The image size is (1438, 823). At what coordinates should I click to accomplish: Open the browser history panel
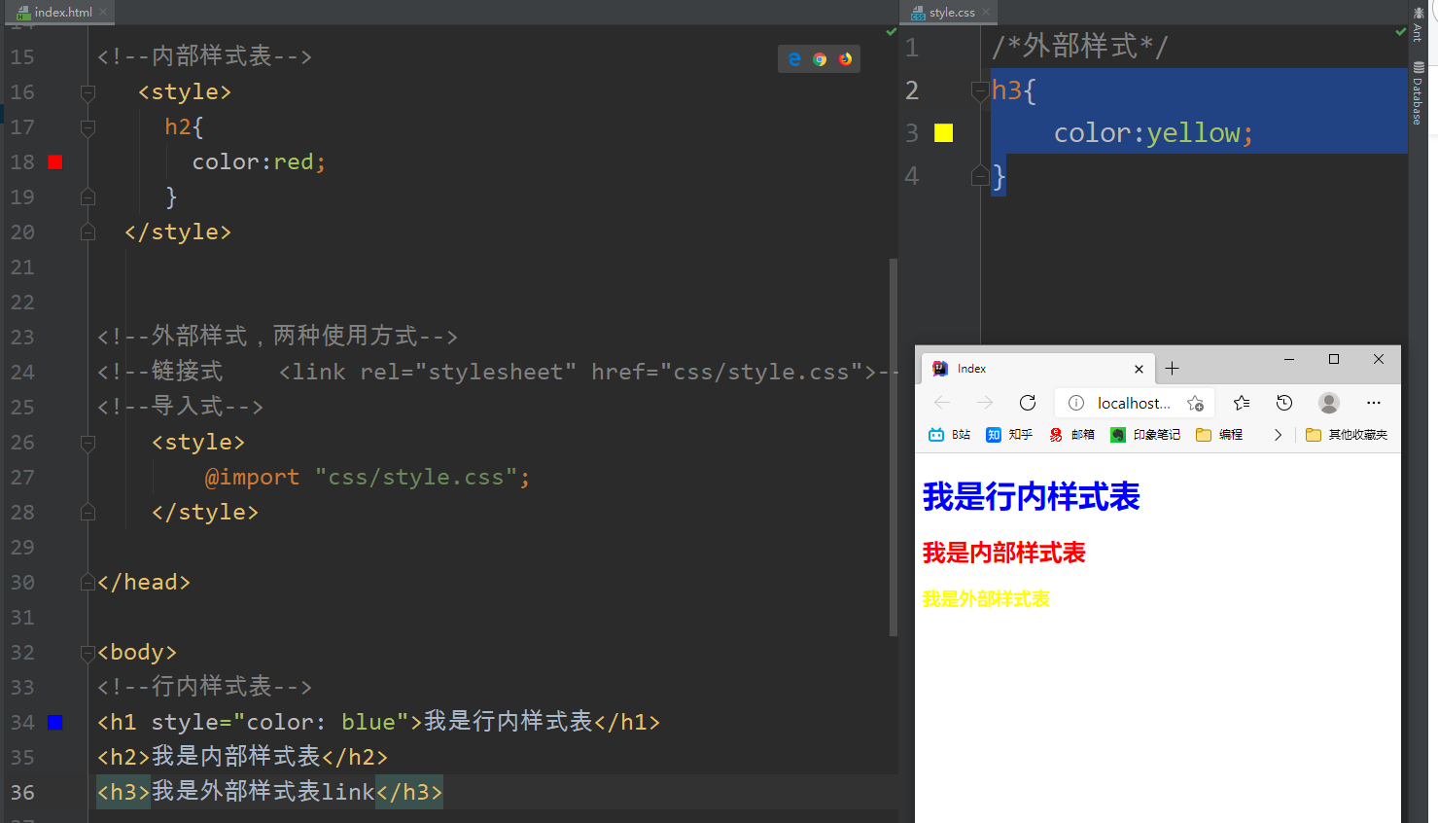coord(1284,402)
